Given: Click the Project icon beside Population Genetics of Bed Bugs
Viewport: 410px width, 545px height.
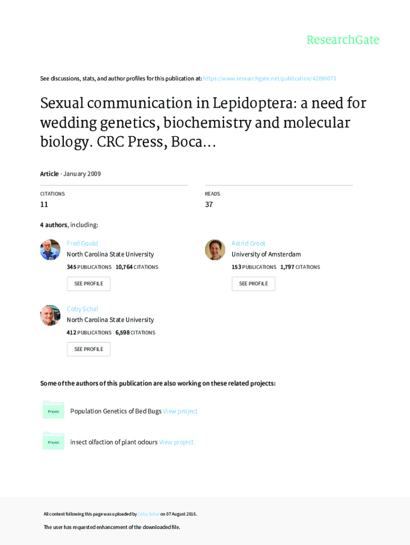Looking at the screenshot, I should click(x=53, y=410).
